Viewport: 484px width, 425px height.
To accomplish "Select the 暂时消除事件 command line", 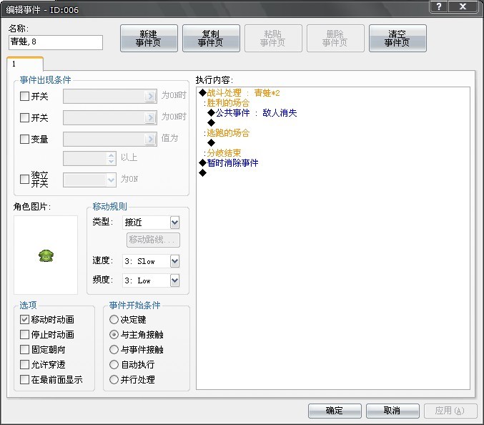I will point(229,162).
